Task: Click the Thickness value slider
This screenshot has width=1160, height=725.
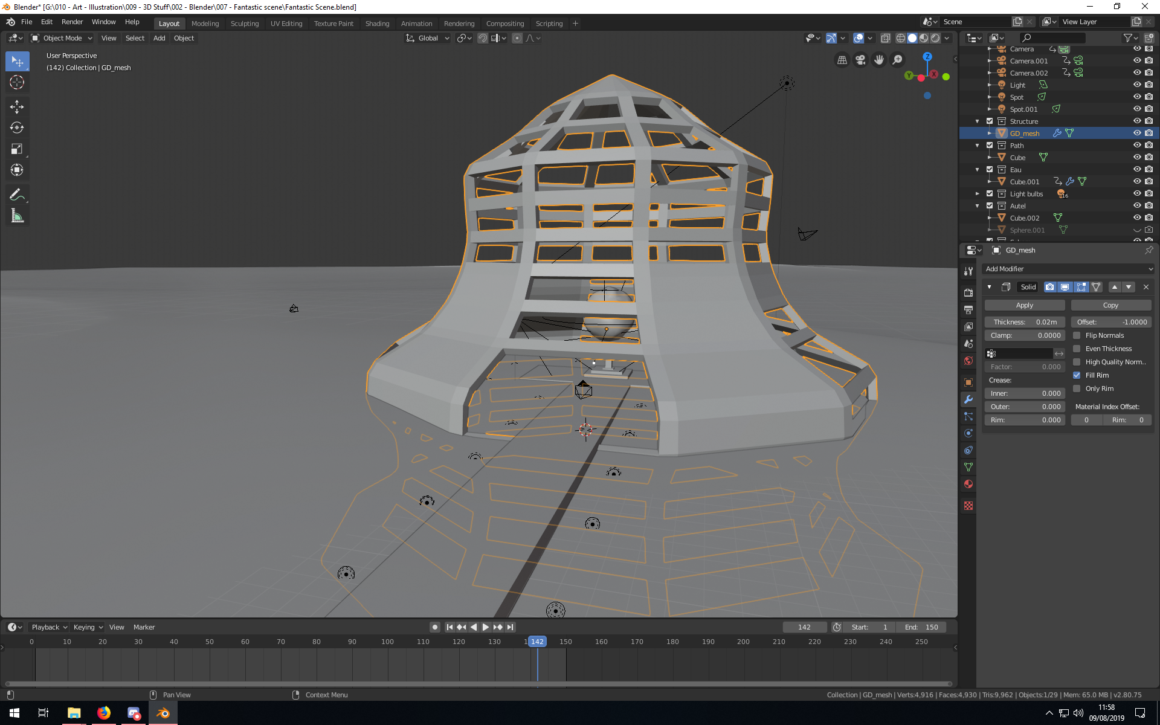Action: 1024,322
